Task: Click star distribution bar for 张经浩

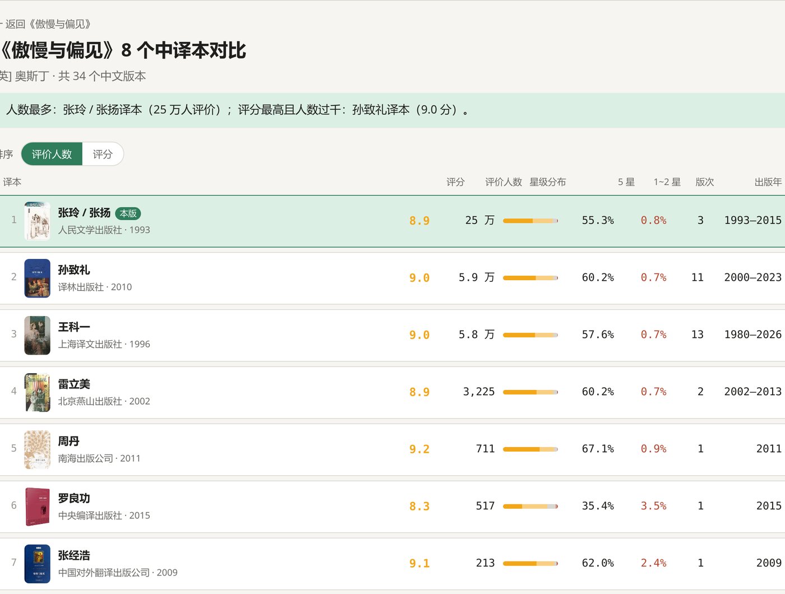Action: pos(530,564)
